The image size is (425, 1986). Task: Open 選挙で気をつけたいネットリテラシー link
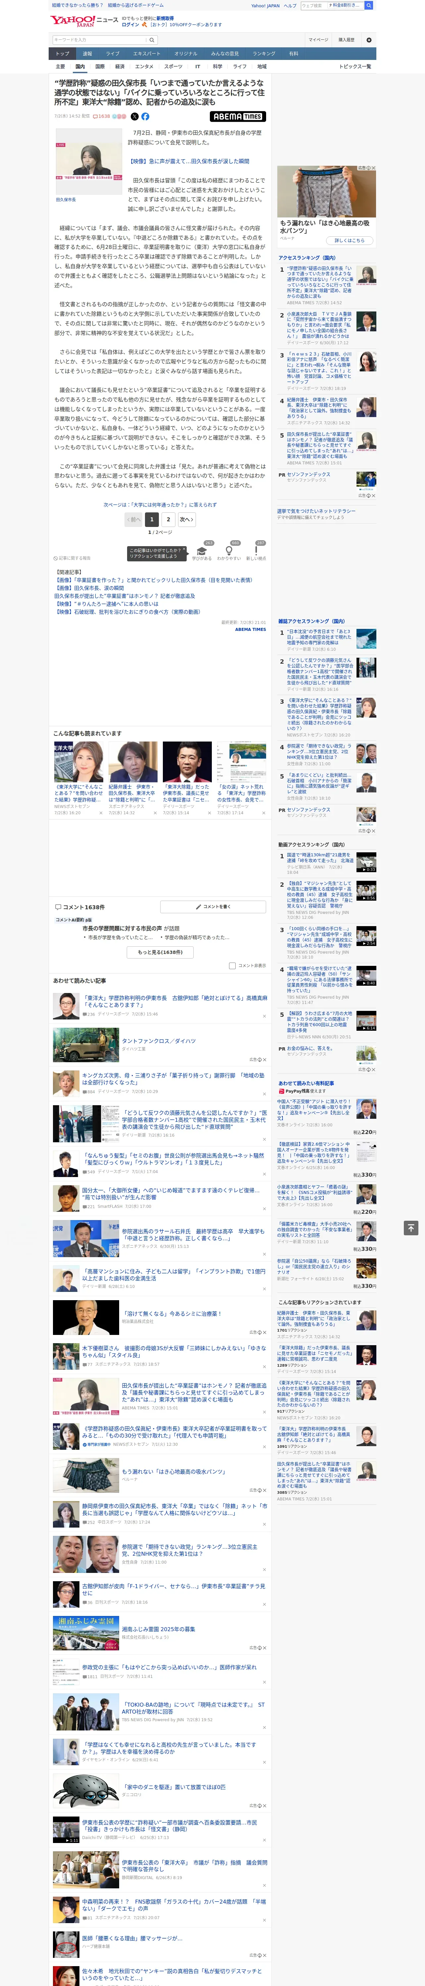point(316,511)
